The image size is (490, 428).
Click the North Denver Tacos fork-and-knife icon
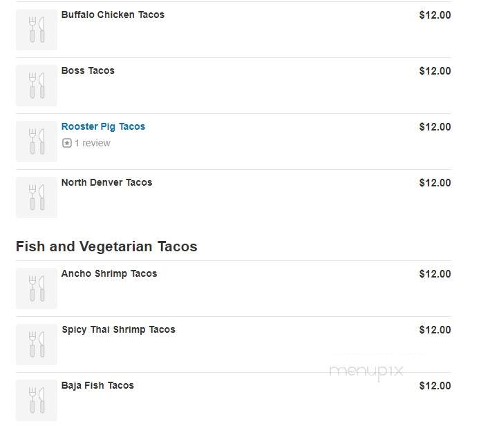coord(37,197)
